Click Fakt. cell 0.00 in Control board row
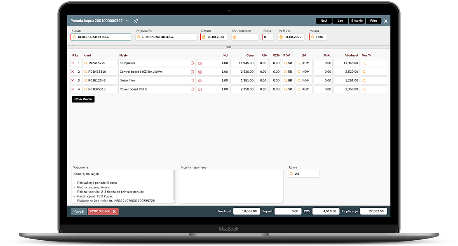458x246 pixels. pos(323,72)
